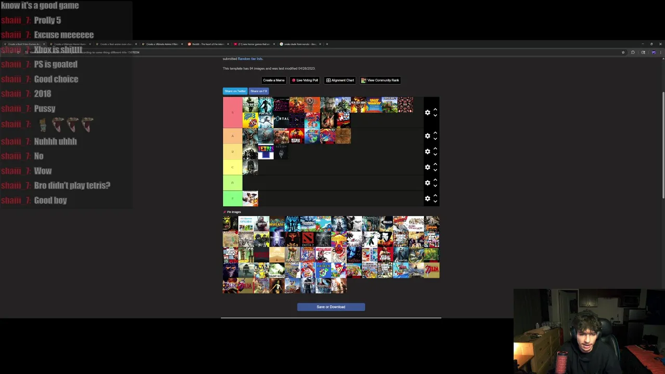Image resolution: width=665 pixels, height=374 pixels.
Task: Select the yellow C tier label
Action: 233,167
